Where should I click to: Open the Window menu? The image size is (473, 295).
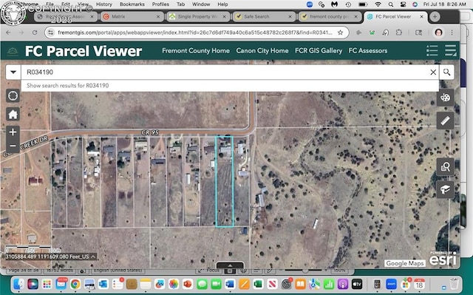coord(201,4)
